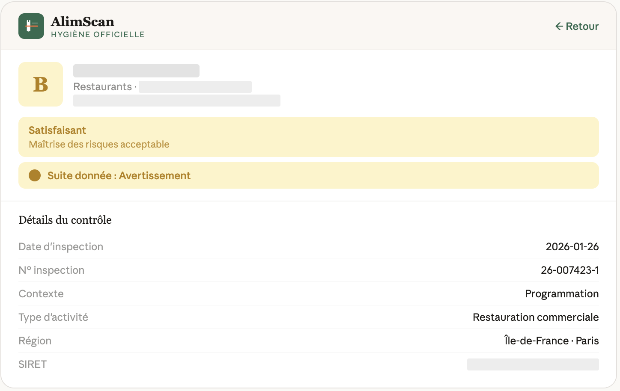Click the grey redacted address bar
The height and width of the screenshot is (391, 620).
176,101
